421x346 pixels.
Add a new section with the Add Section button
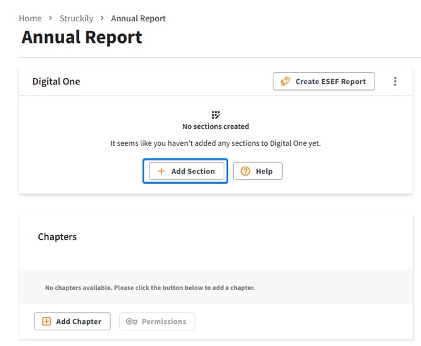[187, 171]
